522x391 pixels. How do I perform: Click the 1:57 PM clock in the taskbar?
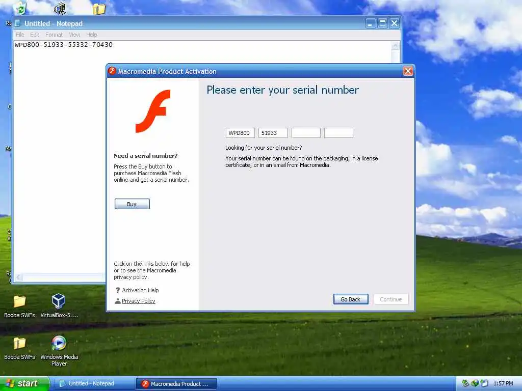[503, 384]
